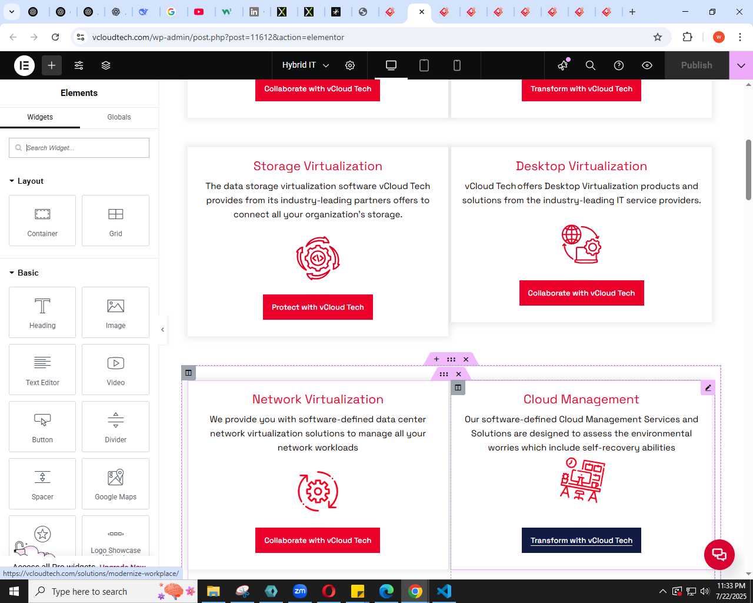Open Windows Start menu
Image resolution: width=753 pixels, height=603 pixels.
pos(14,591)
